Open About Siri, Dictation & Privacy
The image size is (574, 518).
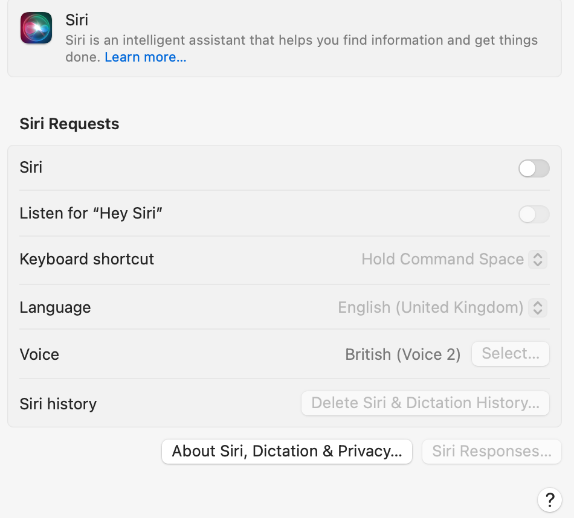286,452
